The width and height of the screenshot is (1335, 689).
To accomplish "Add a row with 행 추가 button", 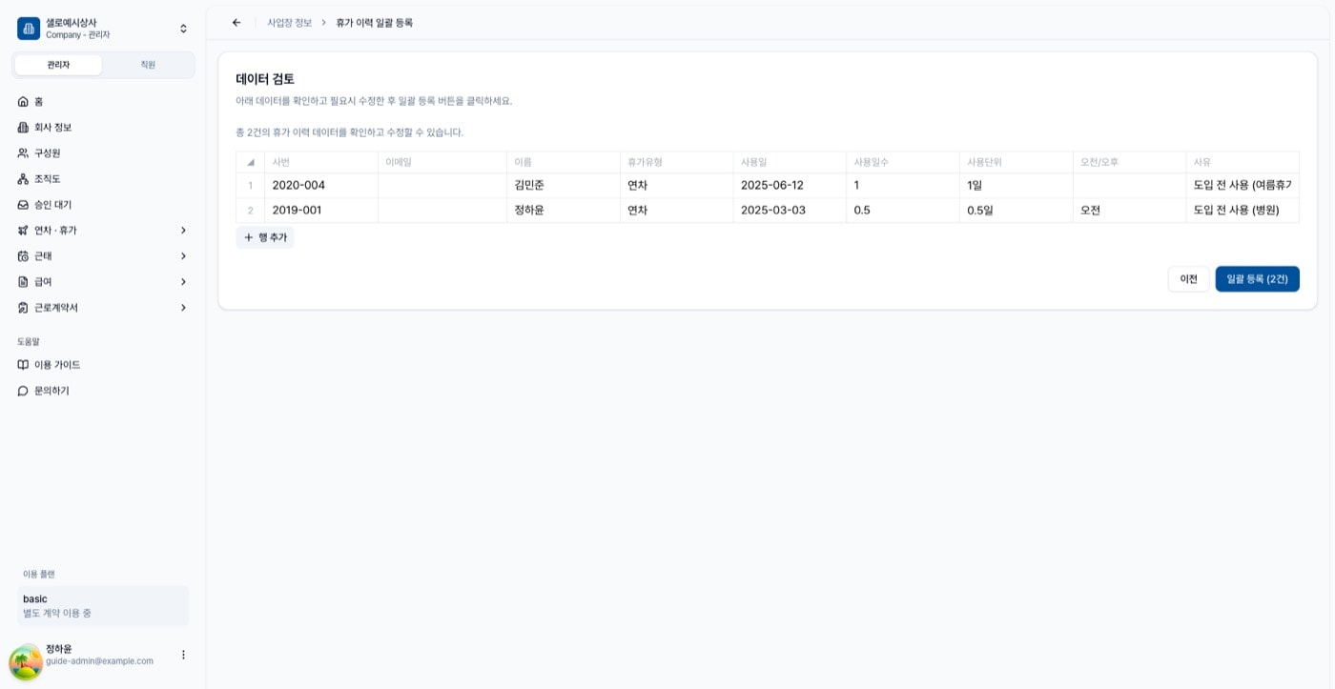I will 265,237.
